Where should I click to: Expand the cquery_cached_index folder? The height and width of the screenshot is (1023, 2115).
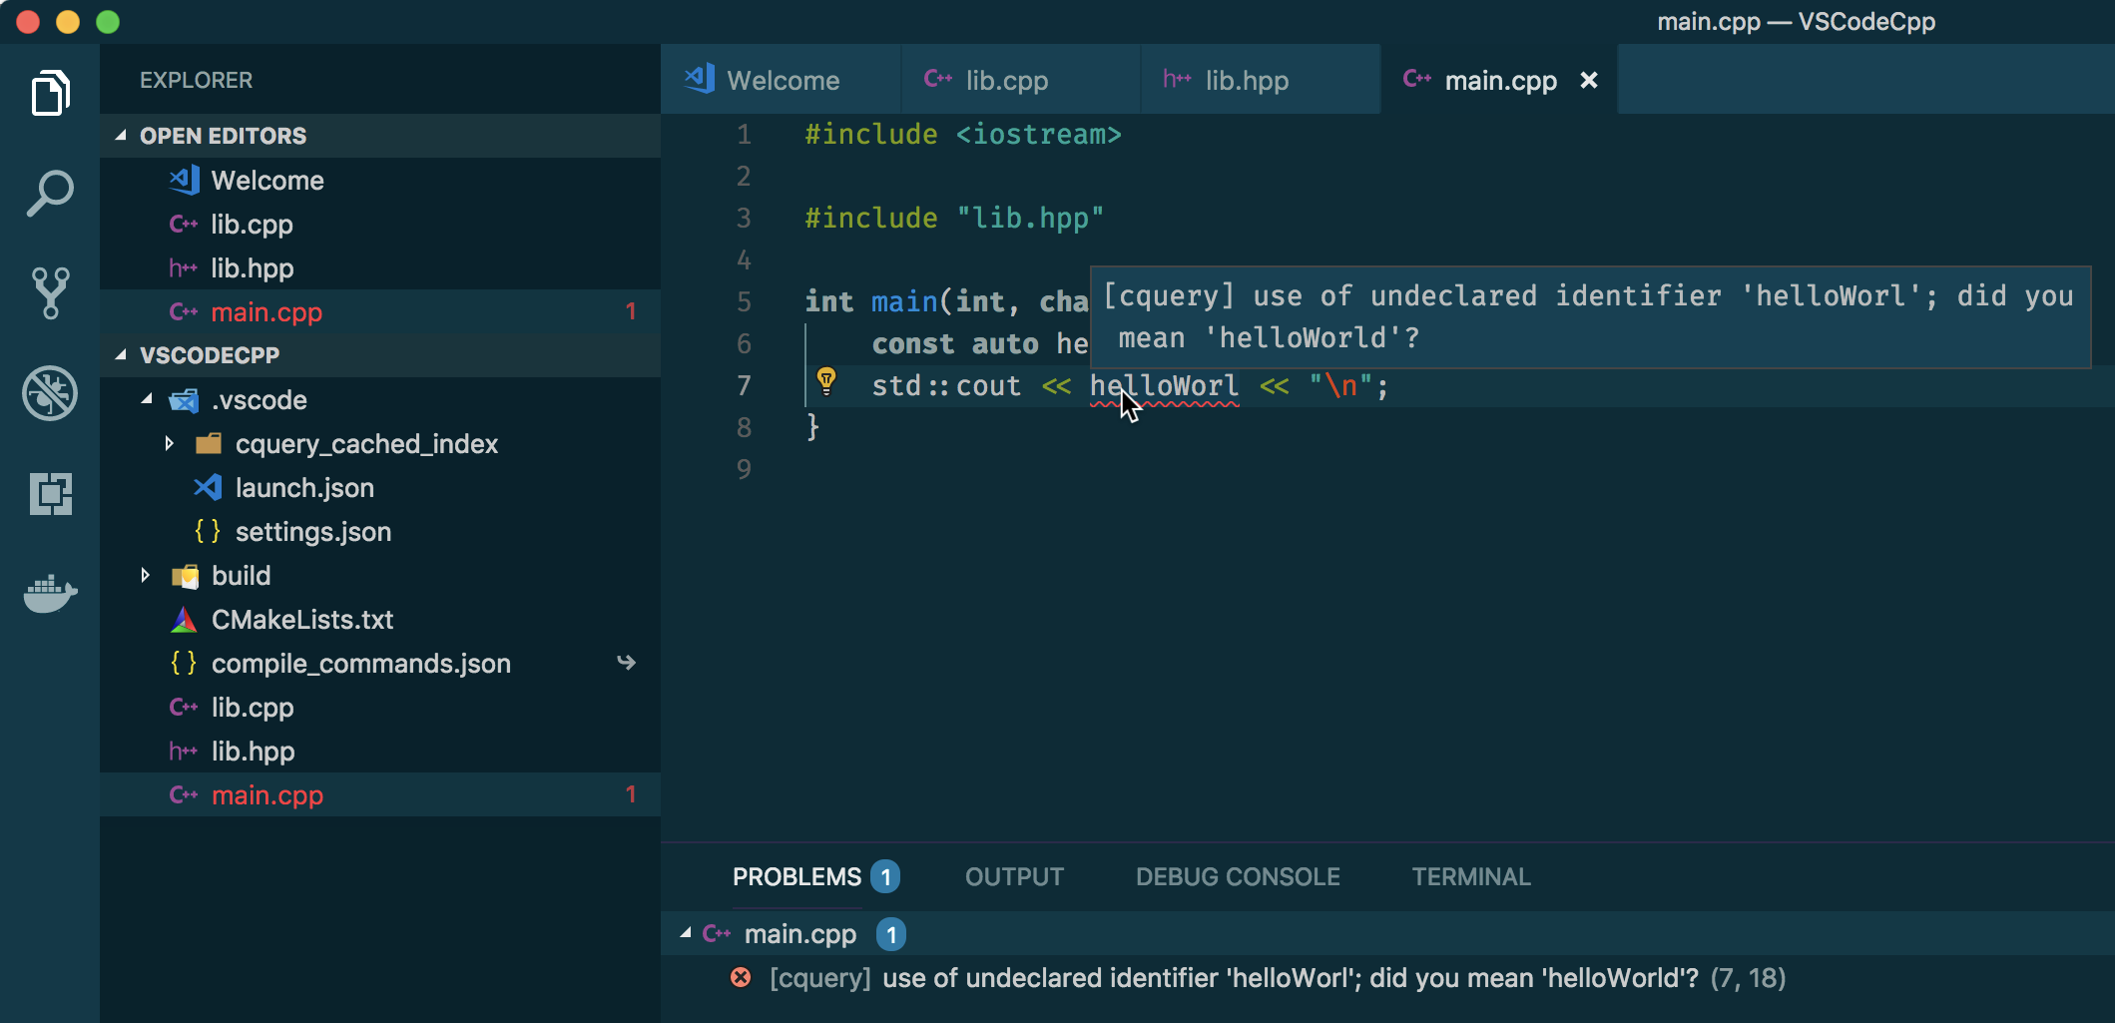[169, 443]
